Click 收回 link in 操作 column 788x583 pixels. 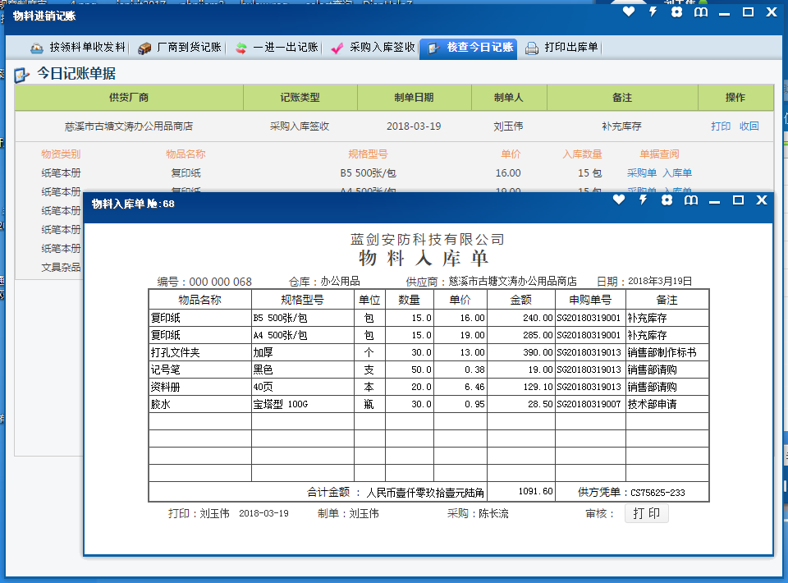(x=749, y=126)
